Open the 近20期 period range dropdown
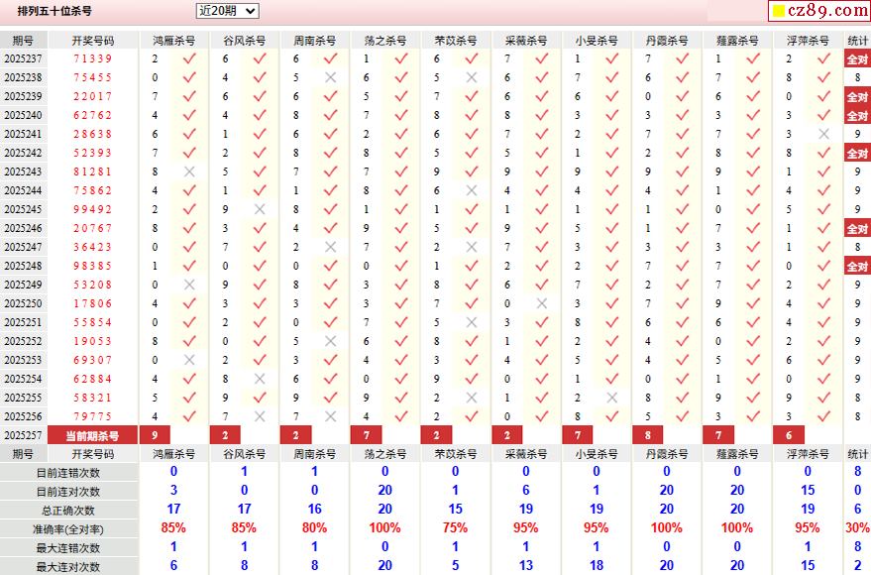The height and width of the screenshot is (575, 871). (x=227, y=11)
